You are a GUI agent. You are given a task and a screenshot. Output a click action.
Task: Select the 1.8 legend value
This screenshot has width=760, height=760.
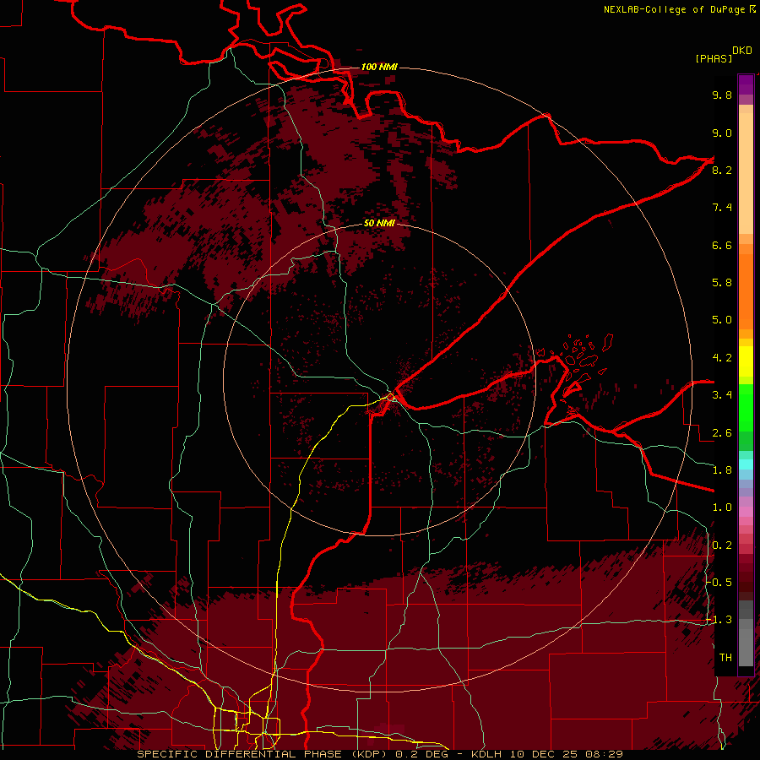(722, 470)
